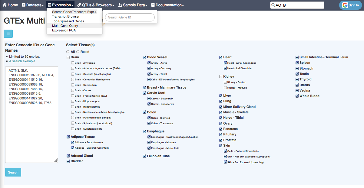Check Brain - Amygdala
Image resolution: width=364 pixels, height=188 pixels.
click(73, 63)
